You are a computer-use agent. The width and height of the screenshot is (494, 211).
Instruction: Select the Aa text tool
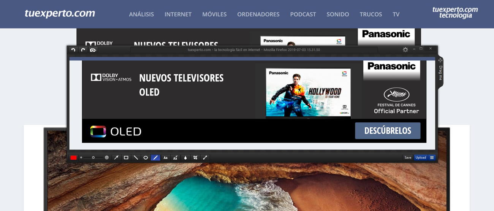[165, 158]
